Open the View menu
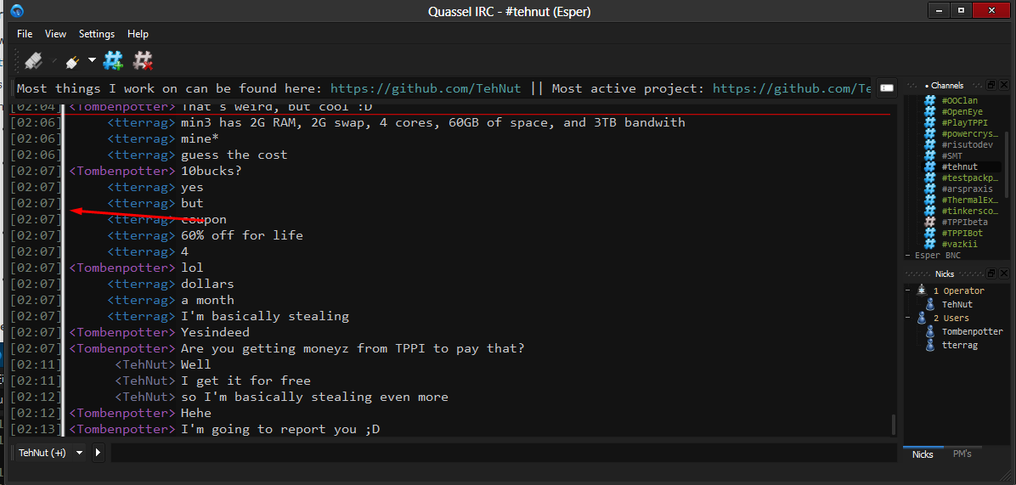This screenshot has height=485, width=1016. [x=55, y=34]
